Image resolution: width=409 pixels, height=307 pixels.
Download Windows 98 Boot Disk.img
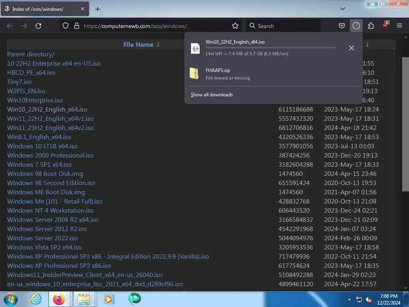click(x=45, y=173)
